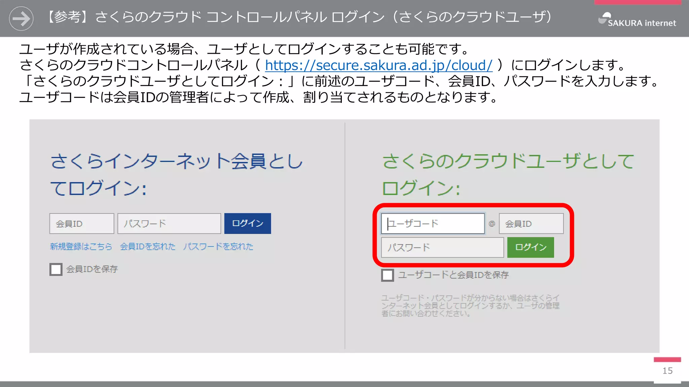Click the さくらのクラウドユーザとしてログイン heading
Image resolution: width=689 pixels, height=387 pixels.
pyautogui.click(x=508, y=174)
